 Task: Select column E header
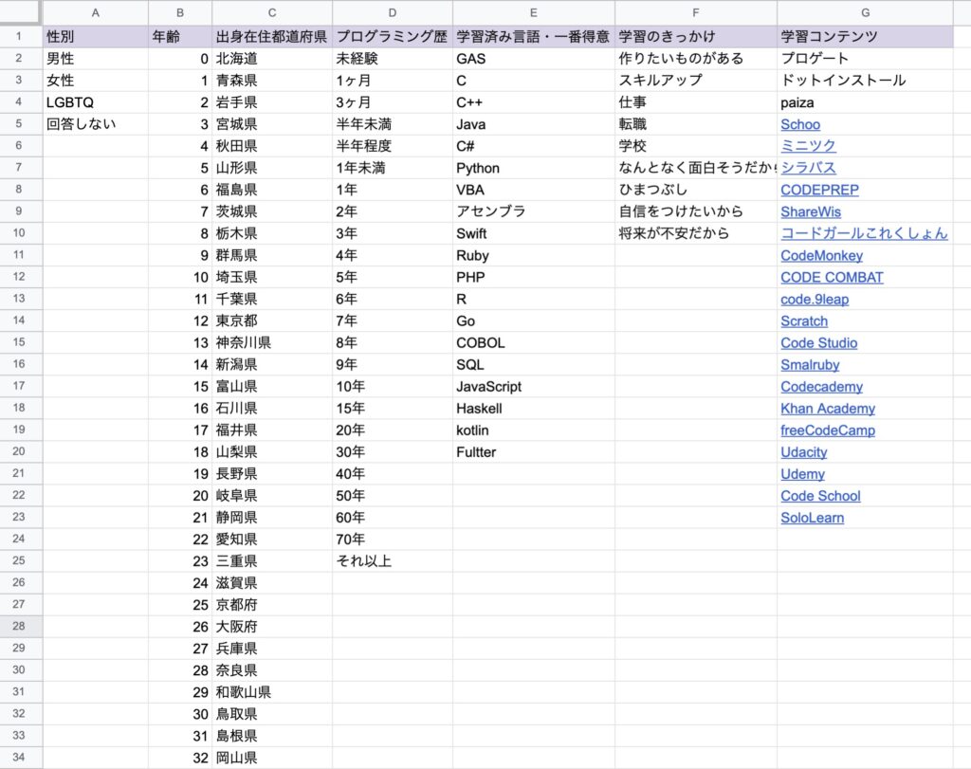click(533, 12)
